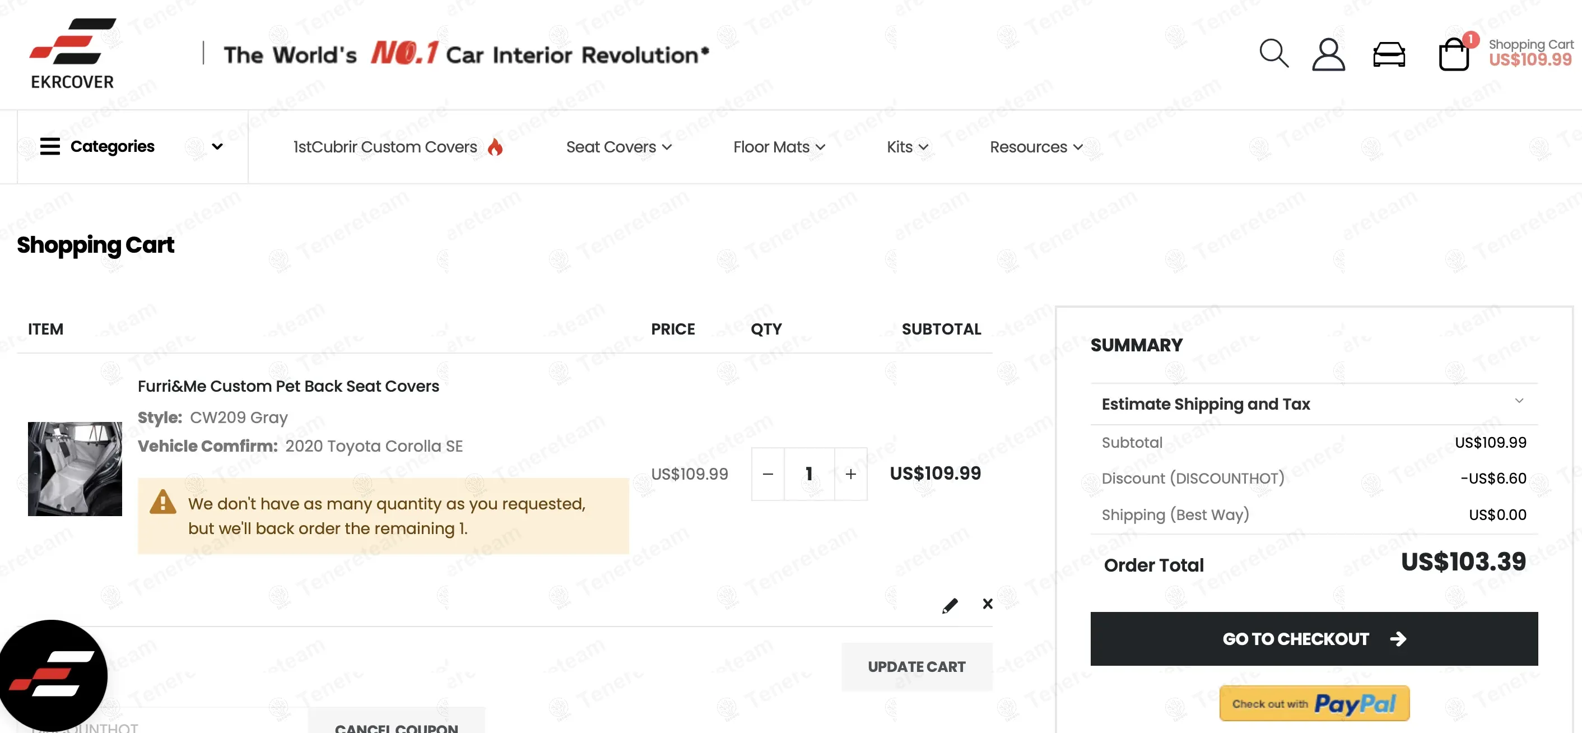The image size is (1582, 733).
Task: Click the Categories hamburger icon
Action: pyautogui.click(x=50, y=146)
